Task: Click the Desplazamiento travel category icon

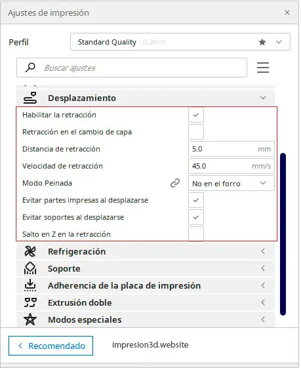Action: point(30,98)
